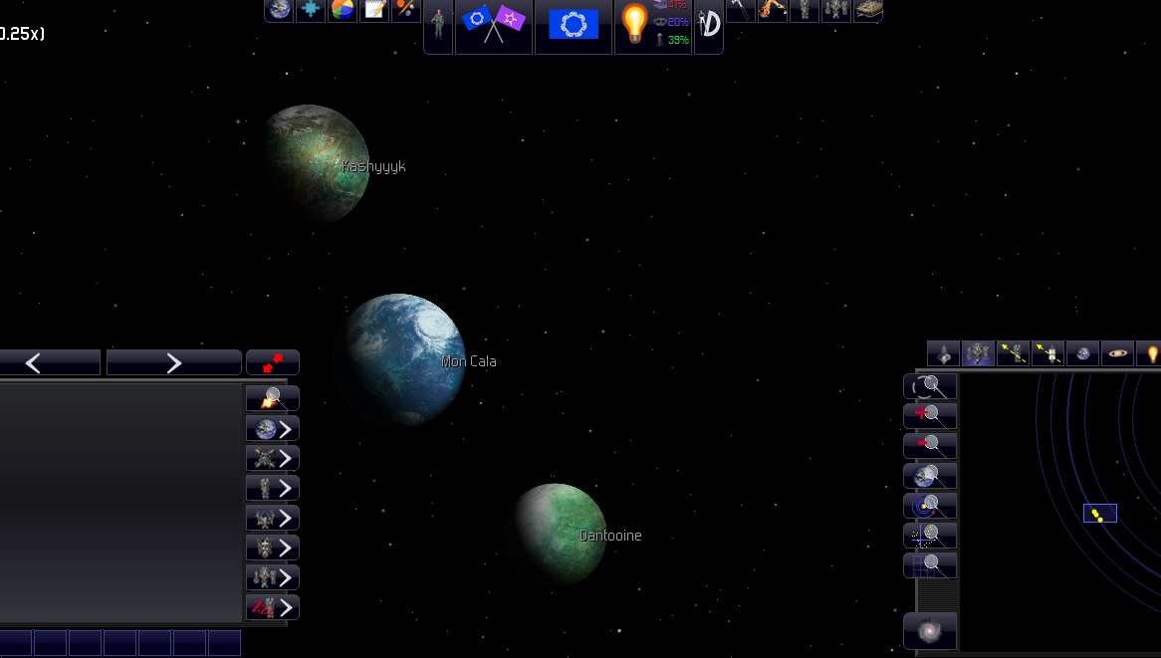Image resolution: width=1161 pixels, height=658 pixels.
Task: Open the fleet group icon in top toolbar
Action: pos(836,10)
